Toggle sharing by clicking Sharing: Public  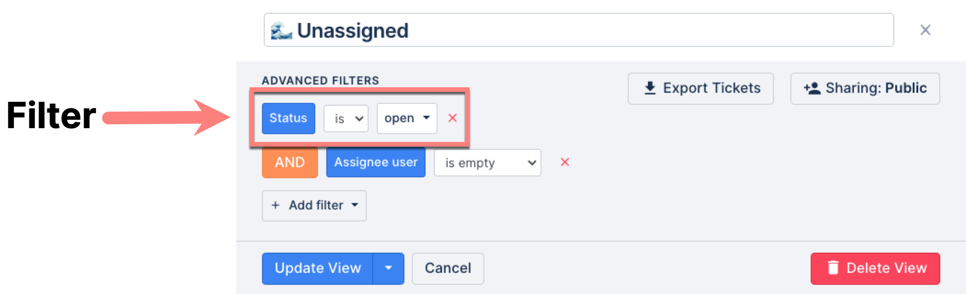click(865, 88)
